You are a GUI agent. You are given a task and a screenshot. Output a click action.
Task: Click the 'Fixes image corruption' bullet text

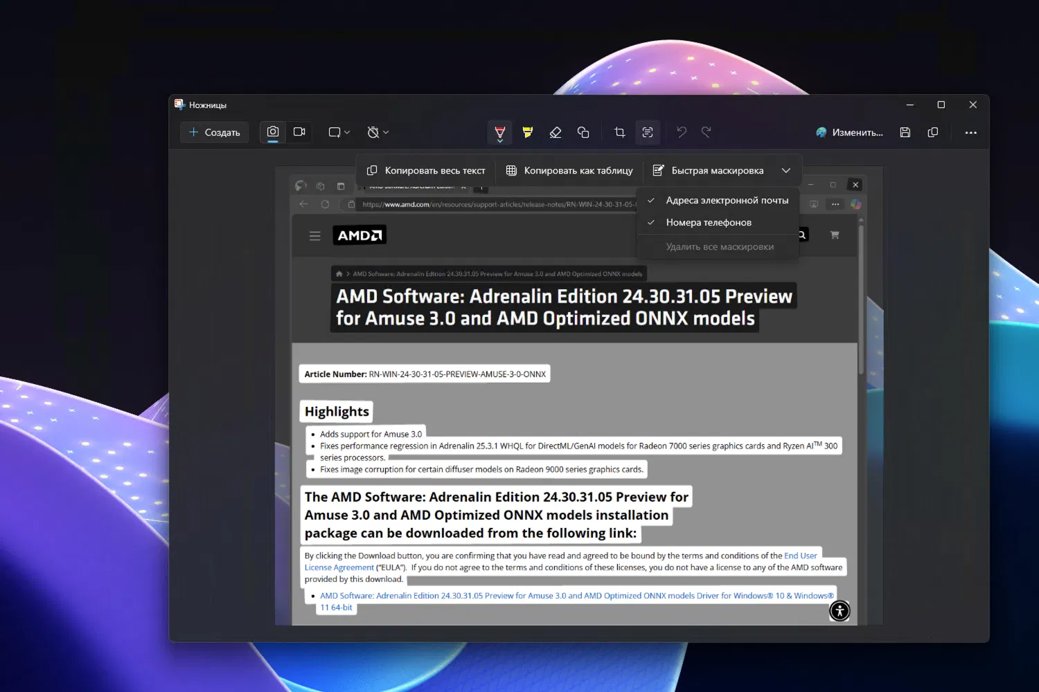coord(481,469)
